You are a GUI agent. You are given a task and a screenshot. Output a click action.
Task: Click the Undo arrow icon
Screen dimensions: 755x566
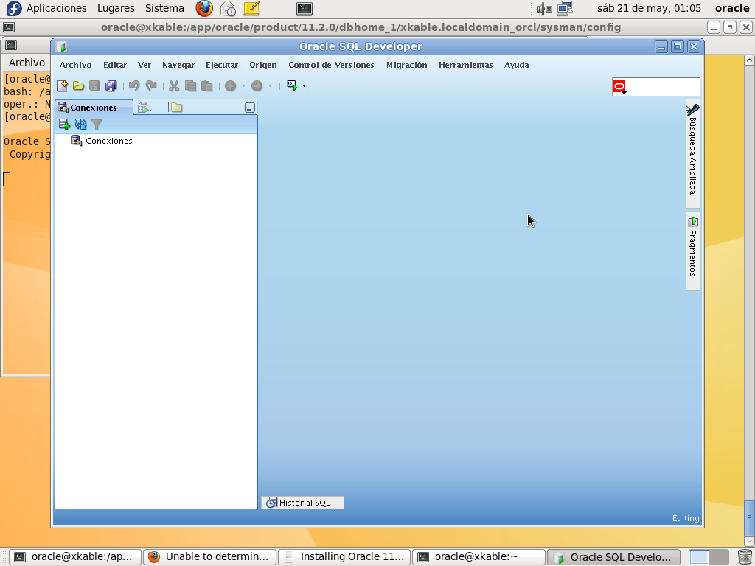(x=134, y=85)
